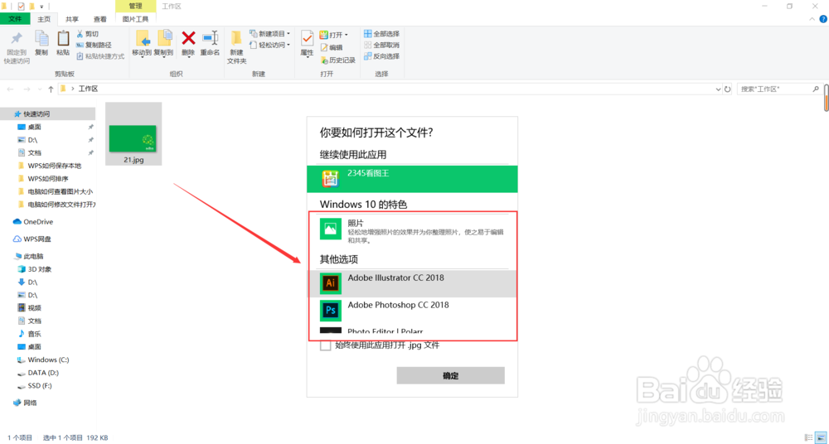The image size is (829, 444).
Task: Click the Edit icon in Open group
Action: click(323, 47)
